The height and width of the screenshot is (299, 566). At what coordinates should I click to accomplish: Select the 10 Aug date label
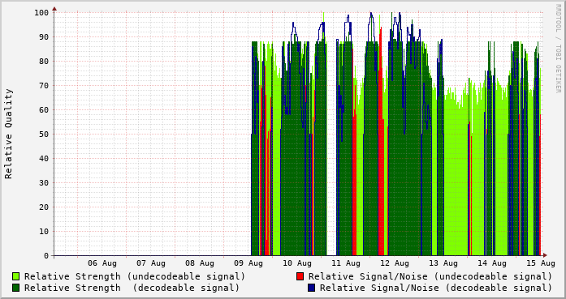[x=297, y=263]
